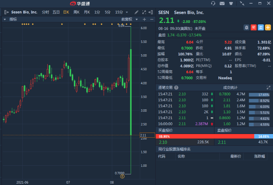The image size is (273, 185).
Task: Add SESN to watchlist with plus icon
Action: point(268,27)
